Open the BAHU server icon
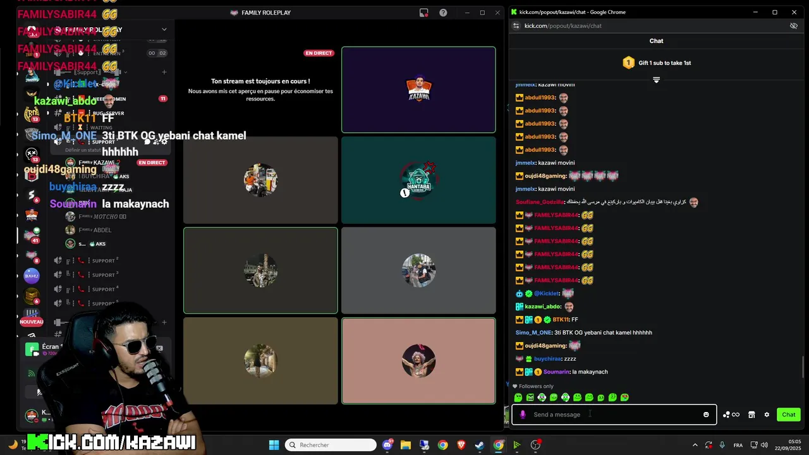The image size is (809, 455). [31, 276]
